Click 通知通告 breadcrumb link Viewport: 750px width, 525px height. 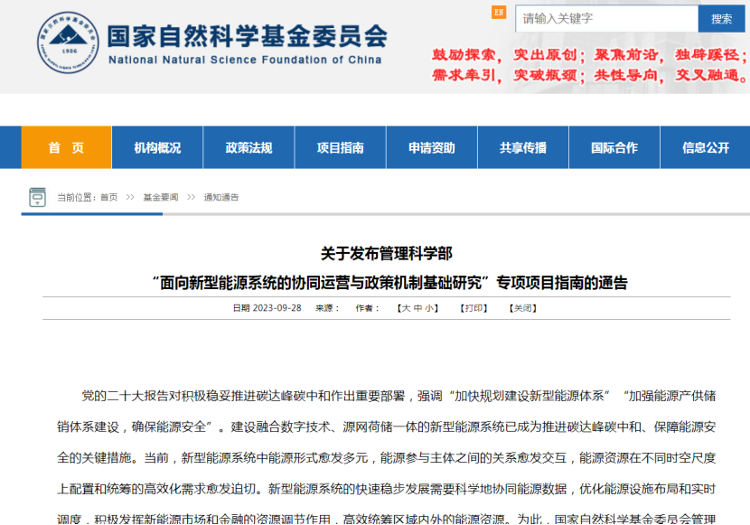pyautogui.click(x=221, y=197)
